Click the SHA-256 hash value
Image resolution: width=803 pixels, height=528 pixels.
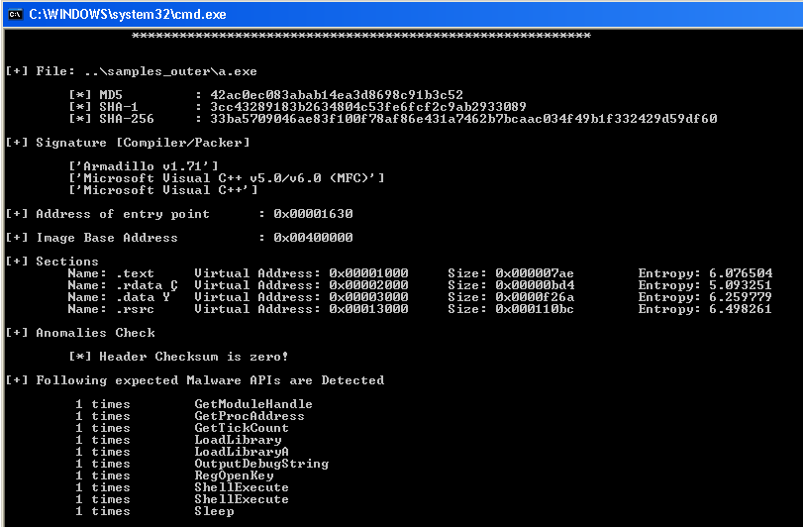[x=463, y=119]
